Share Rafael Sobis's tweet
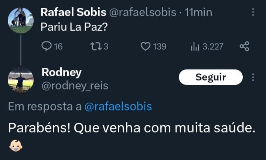Viewport: 266px width, 160px height. tap(245, 46)
